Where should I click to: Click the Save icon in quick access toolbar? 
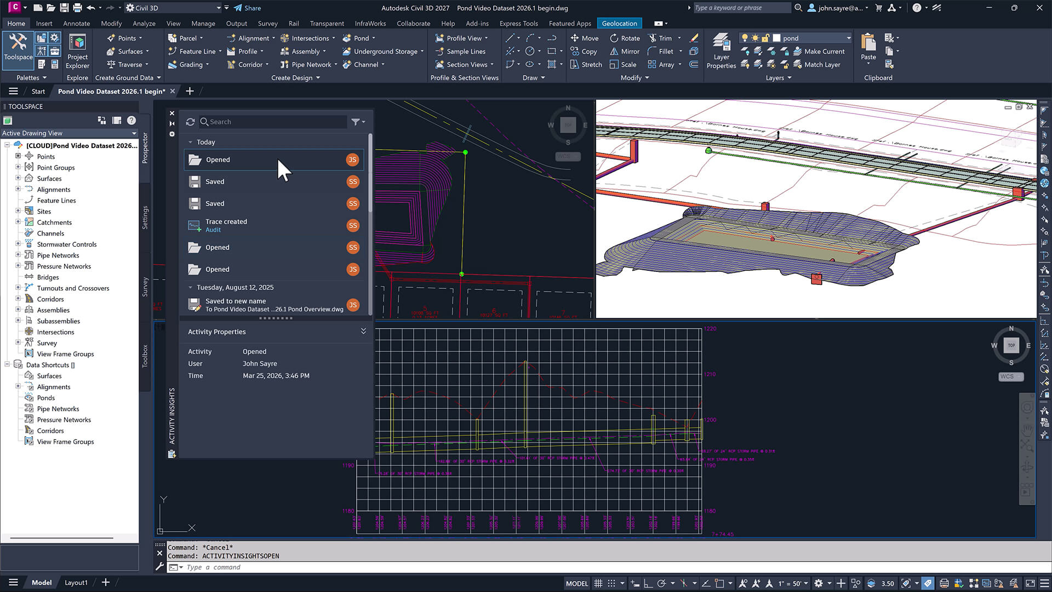pyautogui.click(x=64, y=8)
